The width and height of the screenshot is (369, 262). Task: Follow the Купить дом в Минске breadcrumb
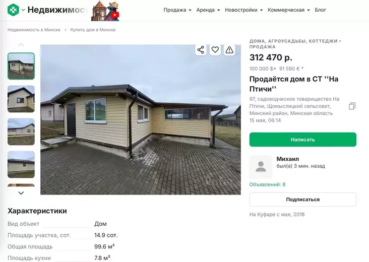[x=93, y=30]
